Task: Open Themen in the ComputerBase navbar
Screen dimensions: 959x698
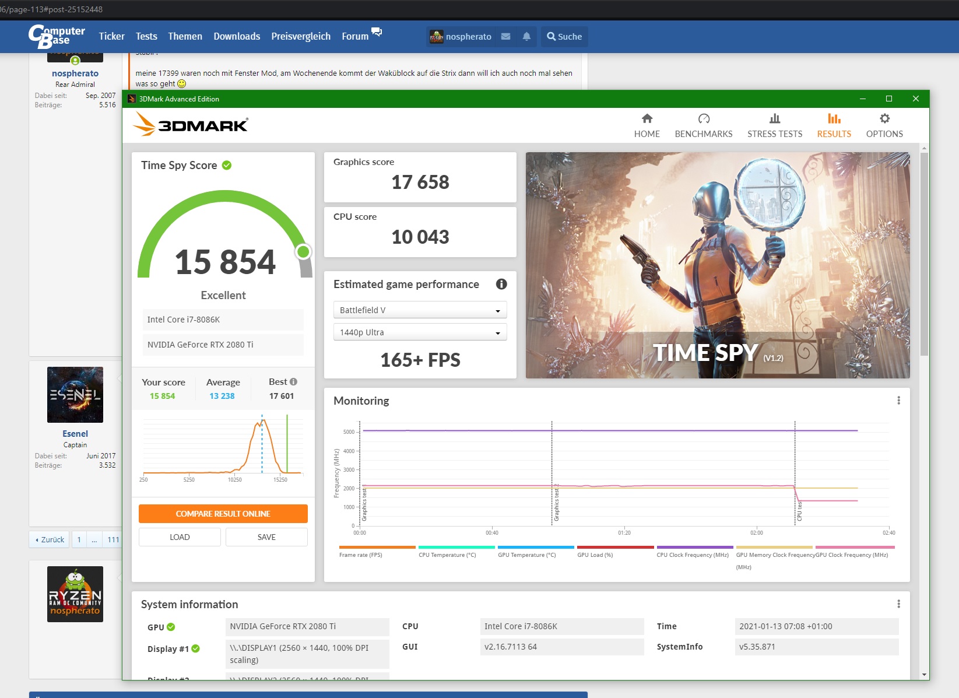Action: [185, 36]
